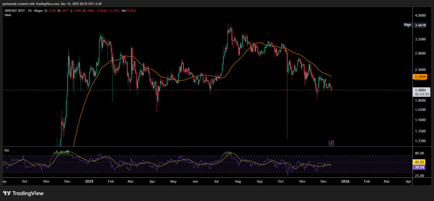Click the TradingView logo in the footer
The image size is (434, 201).
(23, 194)
